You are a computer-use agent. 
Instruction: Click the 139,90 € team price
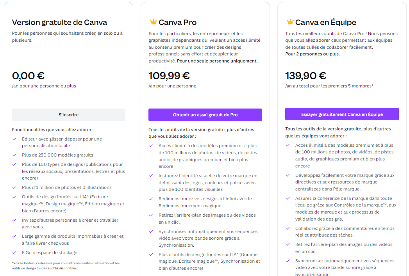coord(305,75)
